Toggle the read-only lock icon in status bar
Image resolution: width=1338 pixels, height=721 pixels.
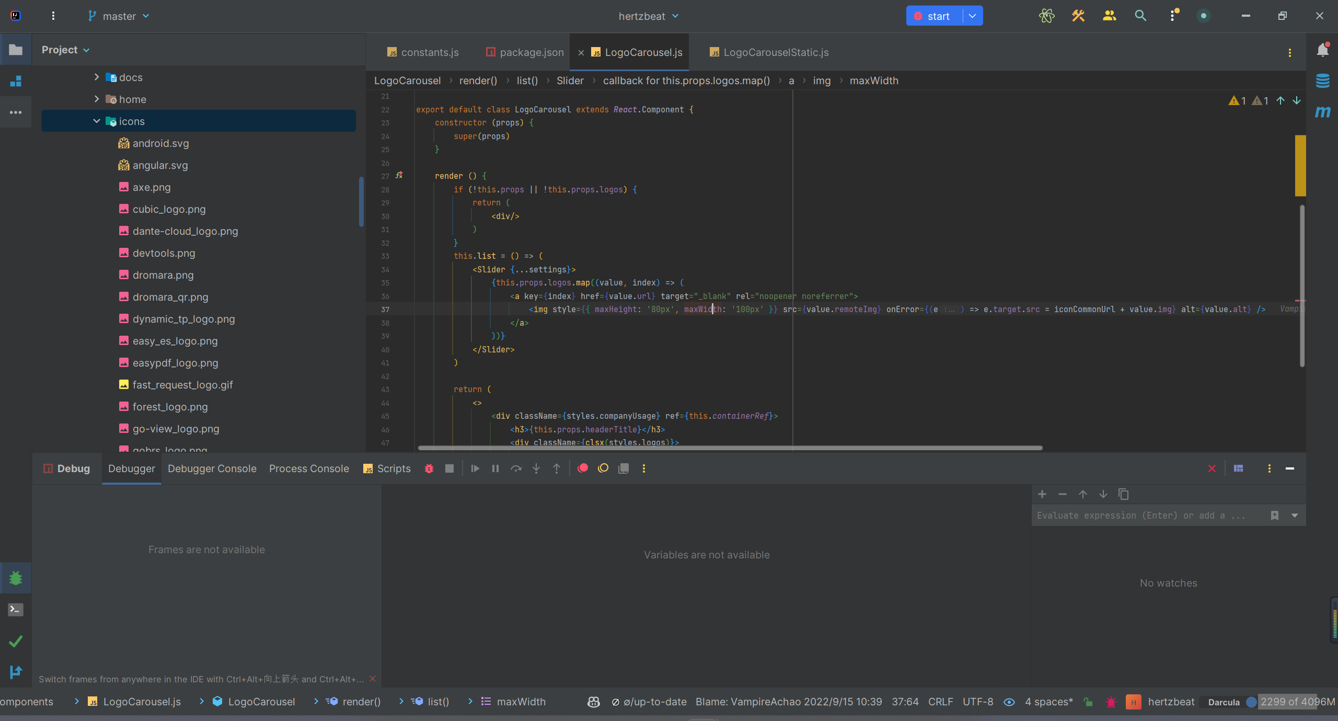click(x=1088, y=702)
